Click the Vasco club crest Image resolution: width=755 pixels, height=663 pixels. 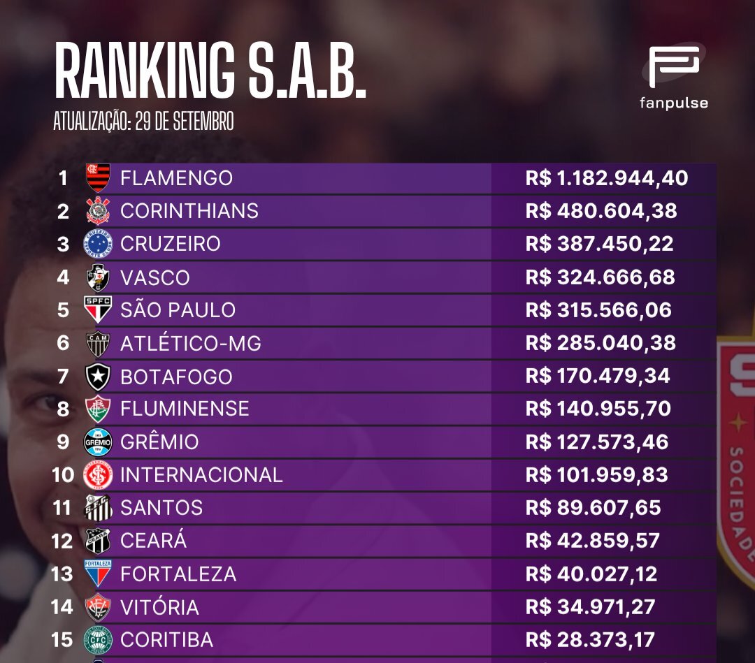point(98,277)
